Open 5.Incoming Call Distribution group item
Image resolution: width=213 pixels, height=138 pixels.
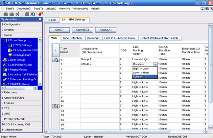click(20, 74)
